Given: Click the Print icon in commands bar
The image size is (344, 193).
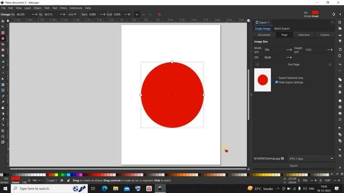Looking at the screenshot, I should pyautogui.click(x=340, y=41).
